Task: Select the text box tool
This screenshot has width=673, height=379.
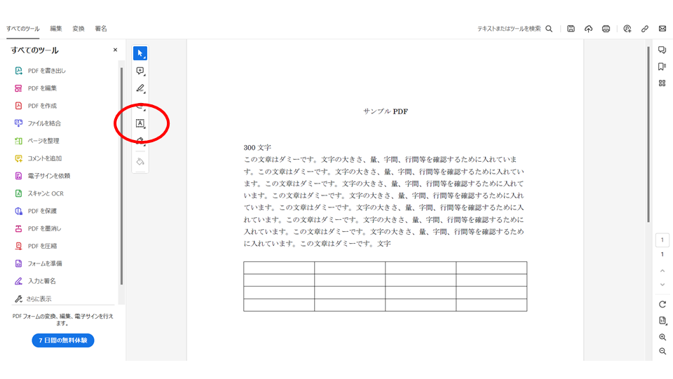Action: click(140, 123)
